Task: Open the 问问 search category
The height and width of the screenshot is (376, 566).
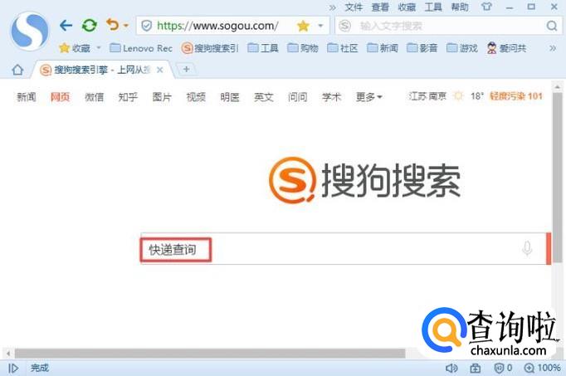Action: pyautogui.click(x=297, y=97)
